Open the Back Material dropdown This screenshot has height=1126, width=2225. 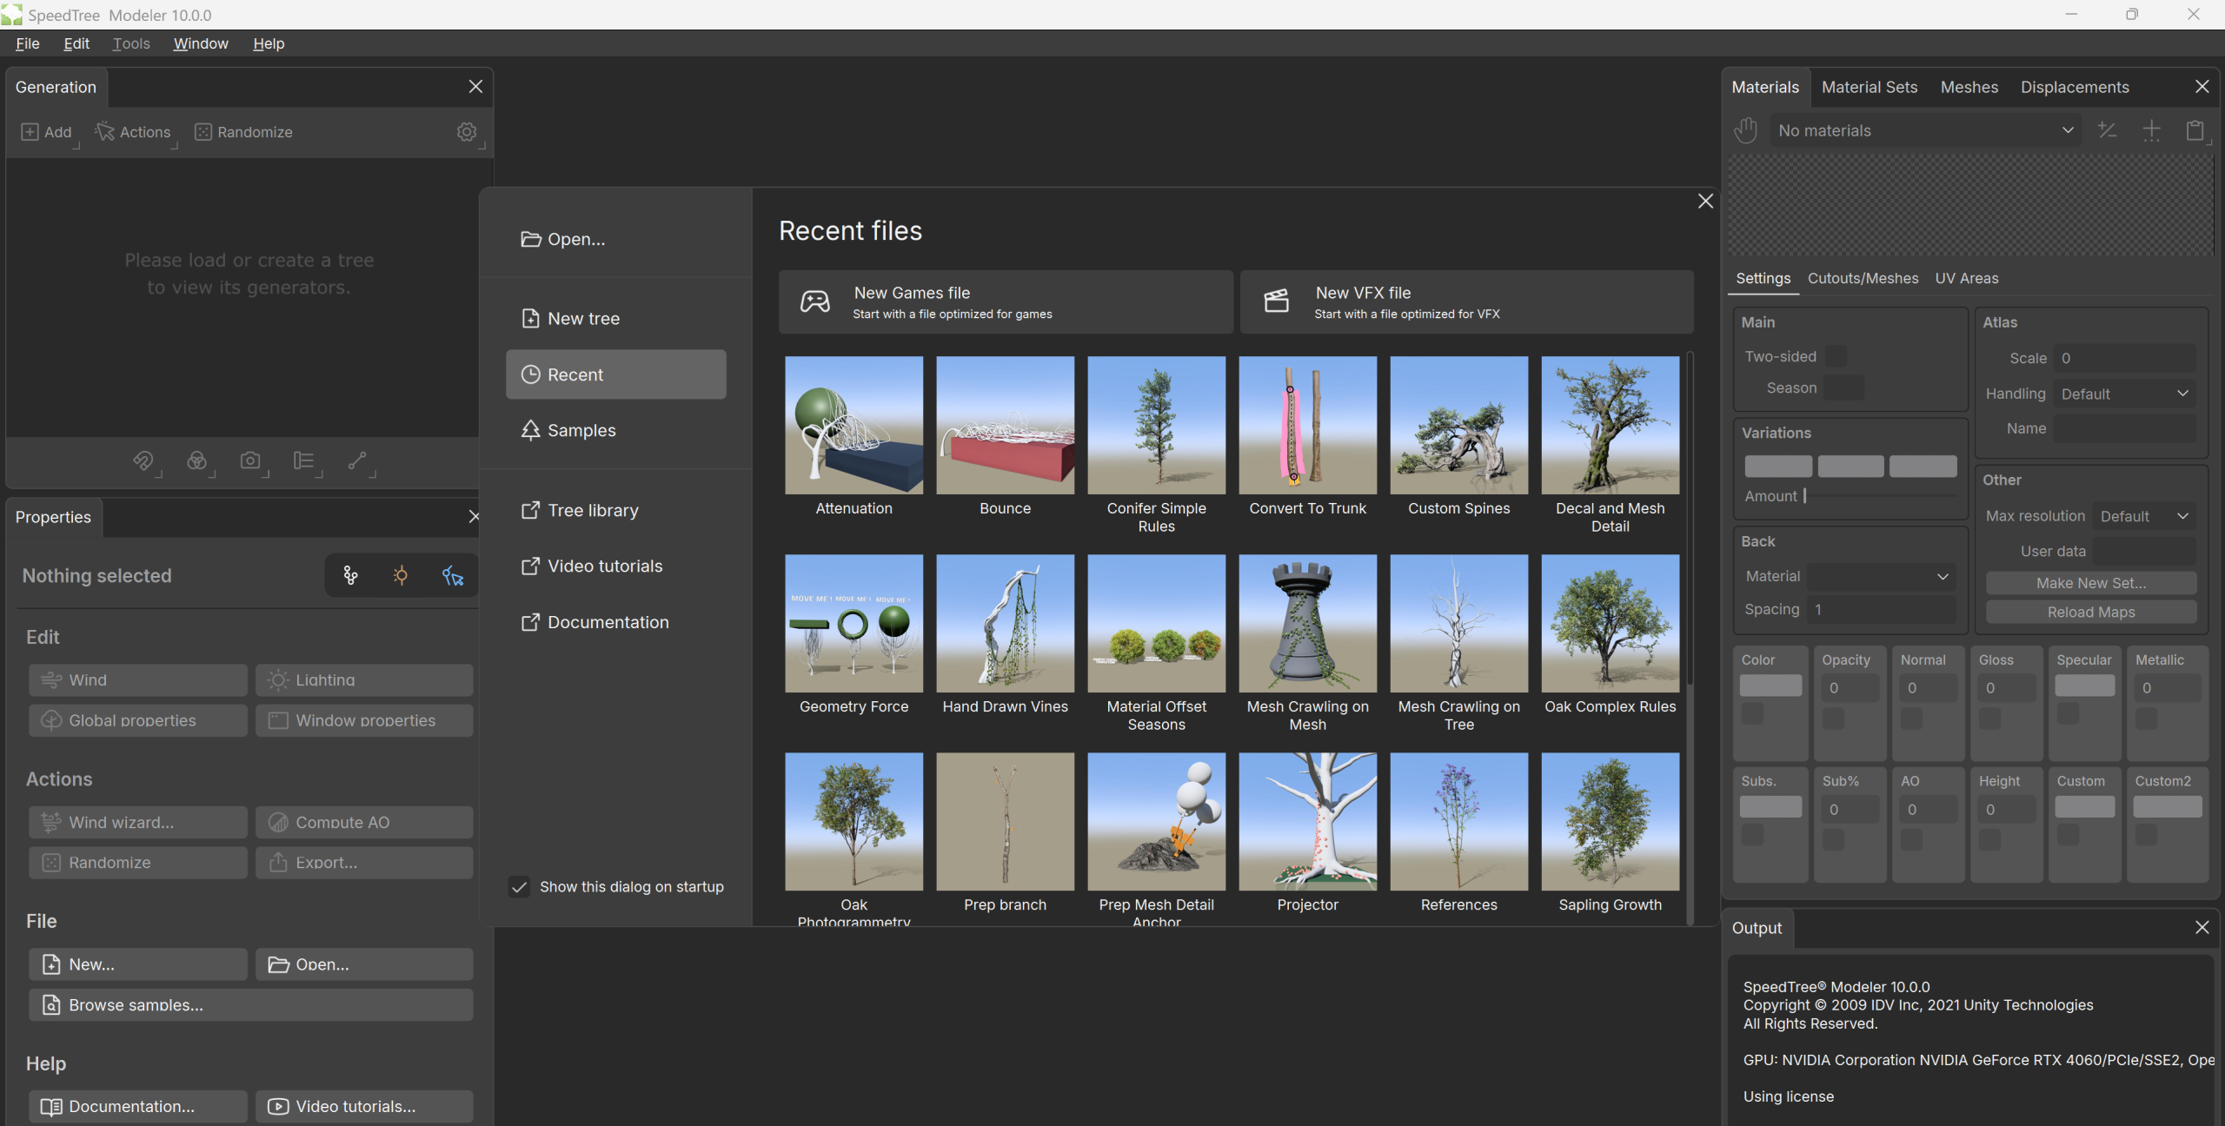[x=1881, y=576]
